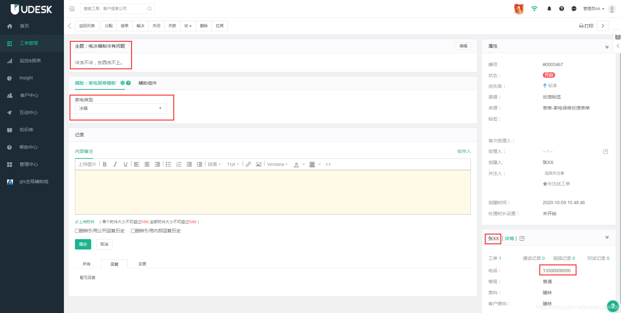The width and height of the screenshot is (621, 313).
Task: Switch to the 辅助组件 tab
Action: coord(148,83)
